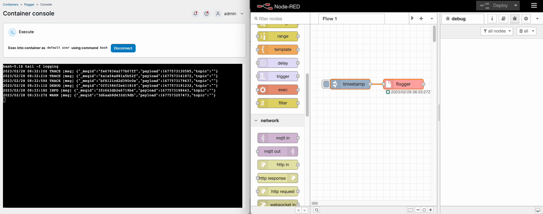Toggle the bell notifications icon
The height and width of the screenshot is (214, 543).
click(195, 14)
